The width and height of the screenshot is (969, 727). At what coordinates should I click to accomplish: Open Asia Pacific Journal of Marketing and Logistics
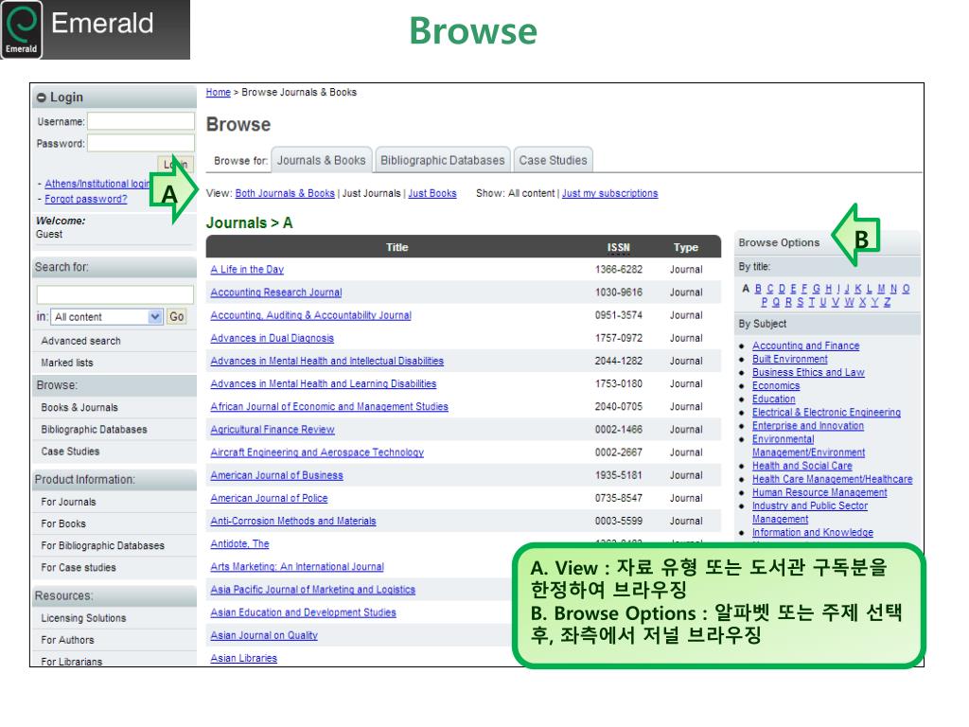(312, 590)
